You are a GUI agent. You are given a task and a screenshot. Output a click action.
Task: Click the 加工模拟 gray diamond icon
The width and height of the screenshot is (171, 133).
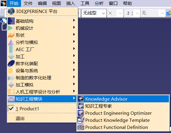11,85
